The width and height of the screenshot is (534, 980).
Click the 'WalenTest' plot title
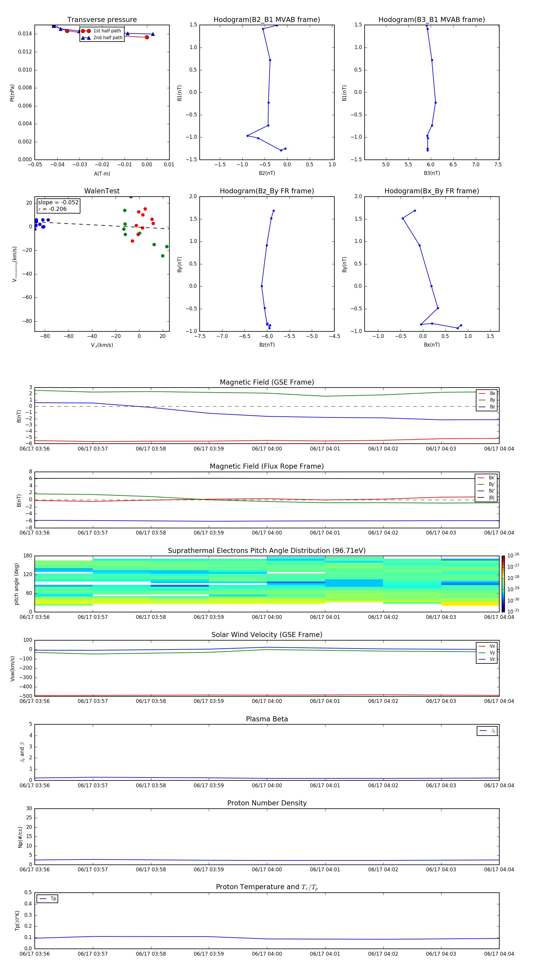(x=102, y=191)
